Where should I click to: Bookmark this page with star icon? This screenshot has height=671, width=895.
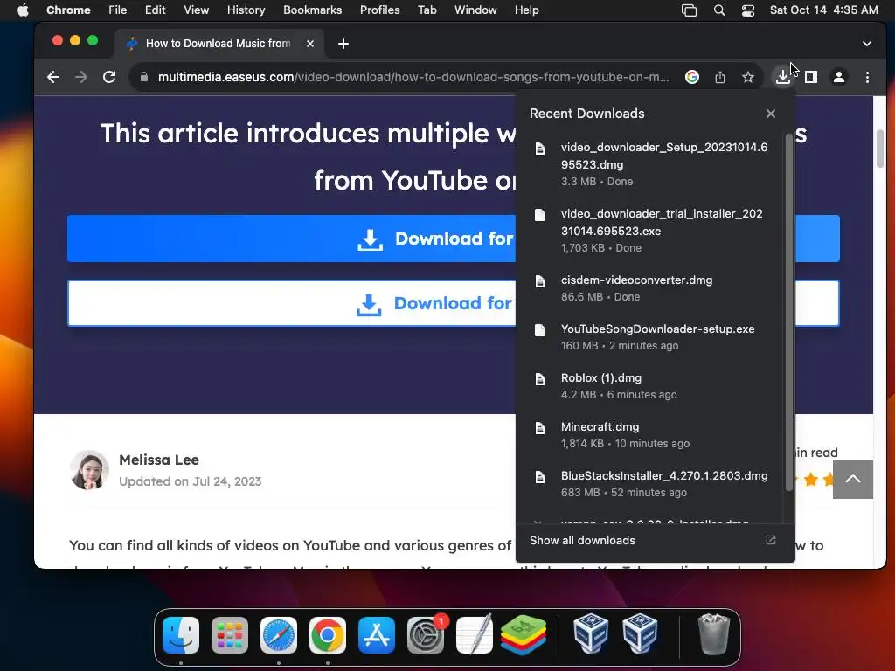pos(748,77)
